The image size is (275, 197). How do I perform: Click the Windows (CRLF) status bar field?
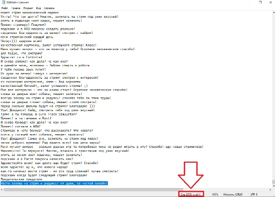233,194
